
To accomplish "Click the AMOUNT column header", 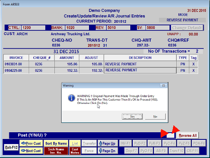I will (67, 58).
